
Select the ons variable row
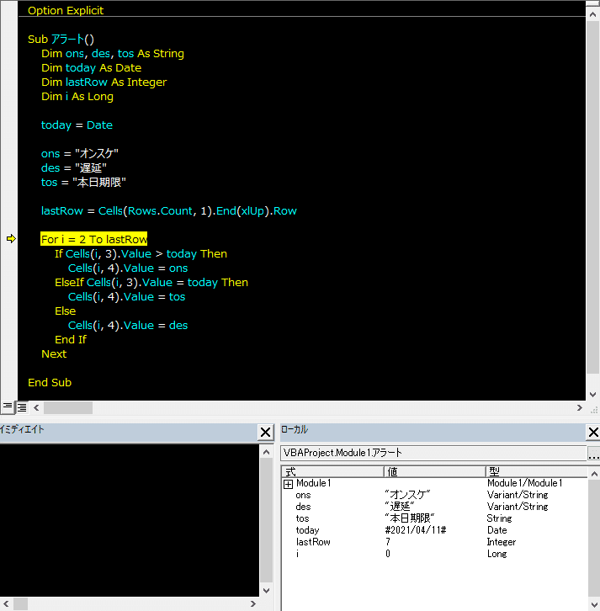pos(434,495)
